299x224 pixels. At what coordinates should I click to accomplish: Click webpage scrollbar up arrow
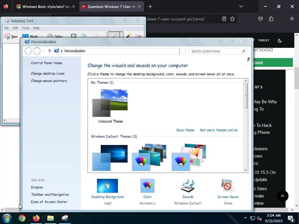pyautogui.click(x=297, y=35)
